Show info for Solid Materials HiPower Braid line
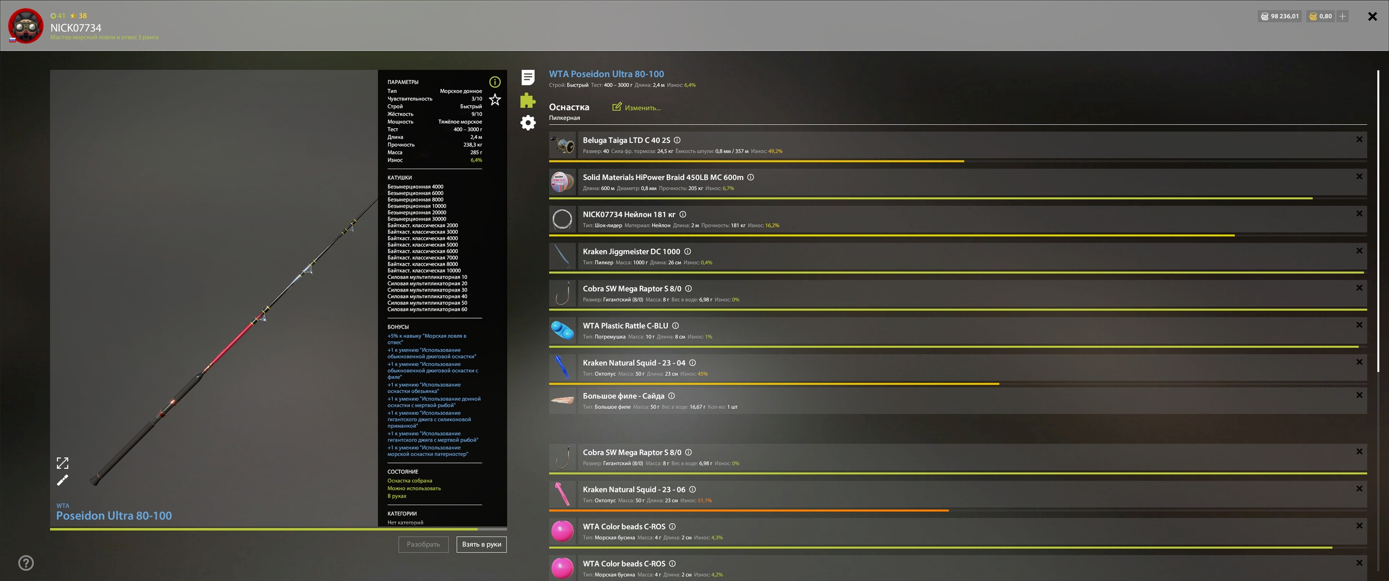 click(751, 177)
